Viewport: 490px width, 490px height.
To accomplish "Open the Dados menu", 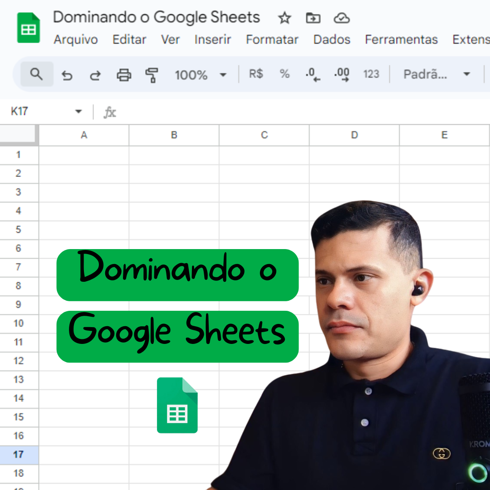I will point(332,39).
